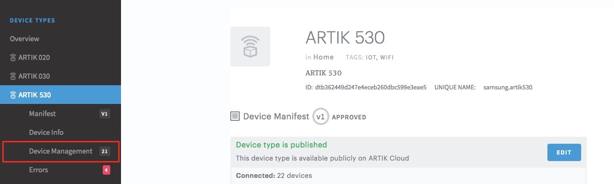Image resolution: width=614 pixels, height=184 pixels.
Task: Click the ARTIK 530 device icon in sidebar
Action: pyautogui.click(x=13, y=95)
